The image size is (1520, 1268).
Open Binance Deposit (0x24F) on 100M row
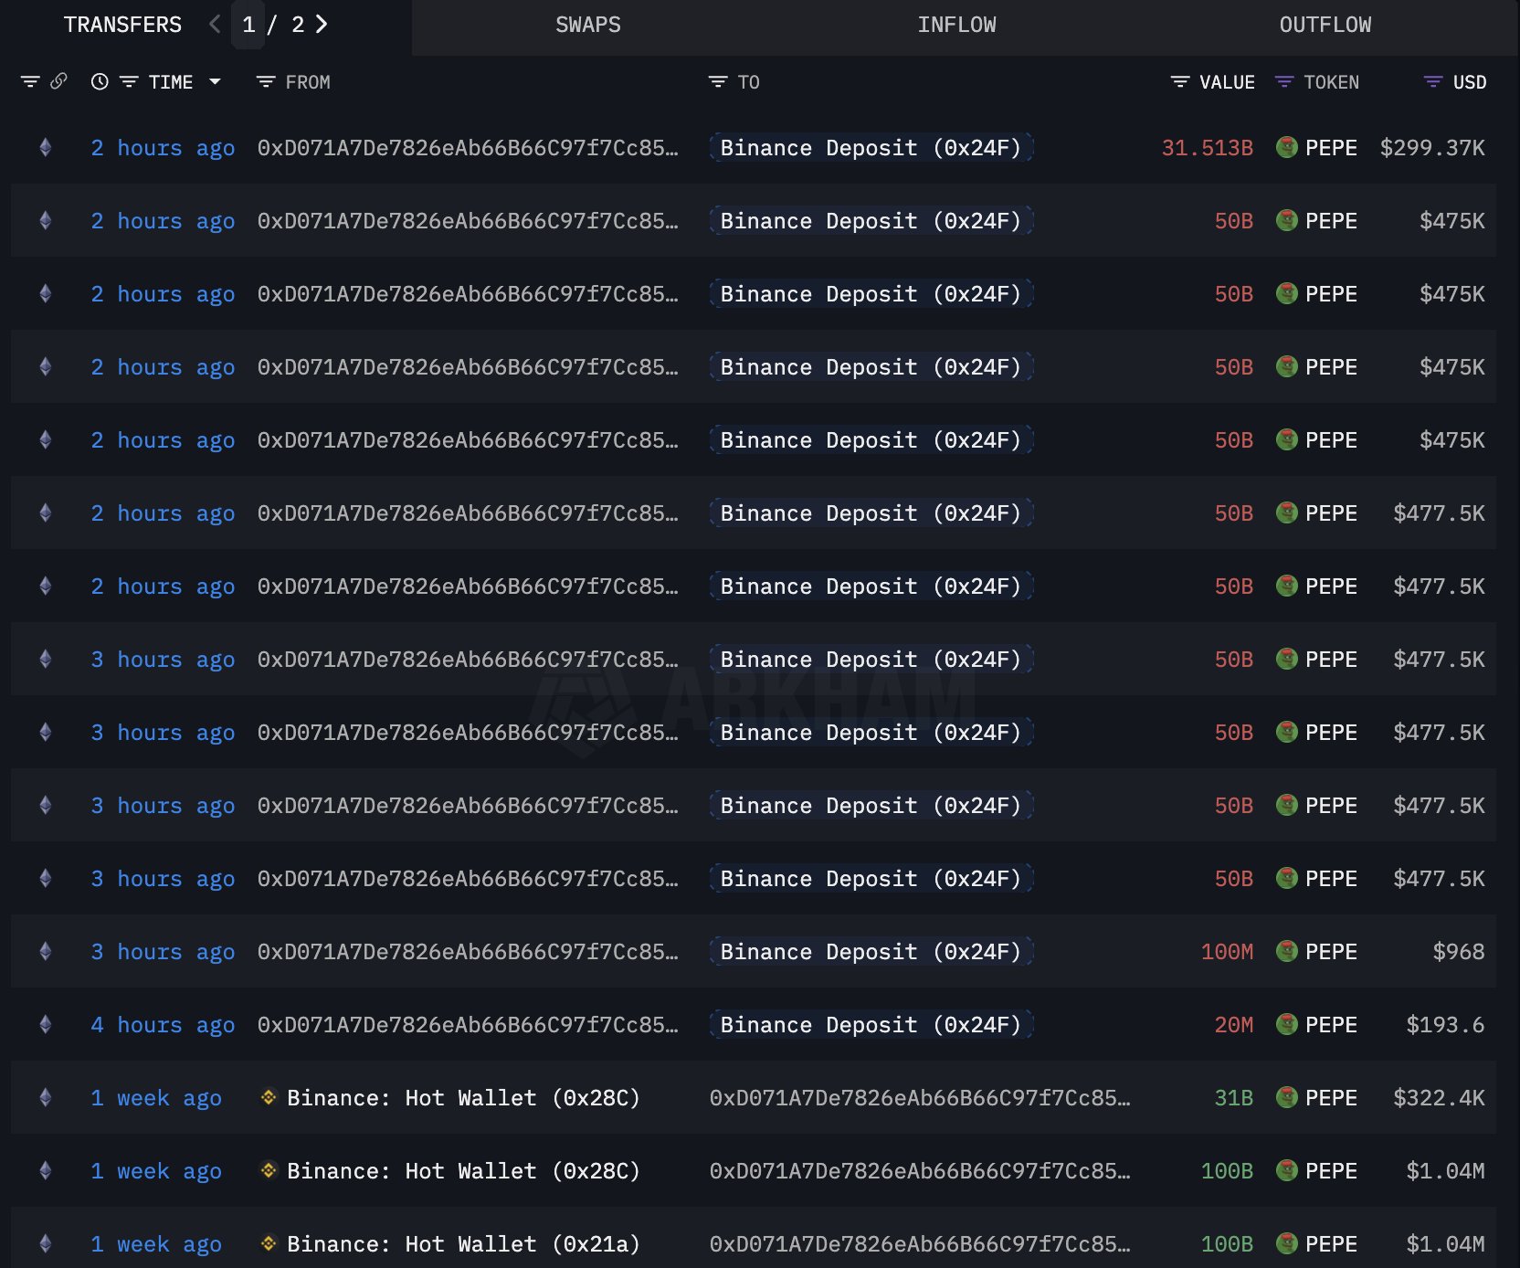(871, 952)
